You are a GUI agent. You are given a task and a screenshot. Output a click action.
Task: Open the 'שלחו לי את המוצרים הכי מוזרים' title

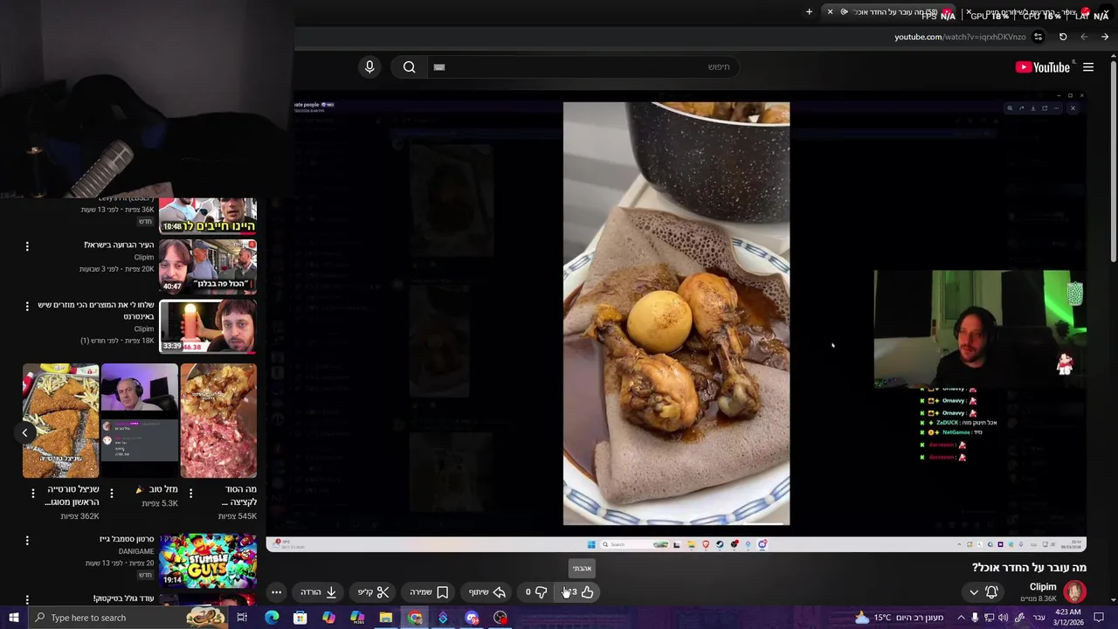(96, 310)
